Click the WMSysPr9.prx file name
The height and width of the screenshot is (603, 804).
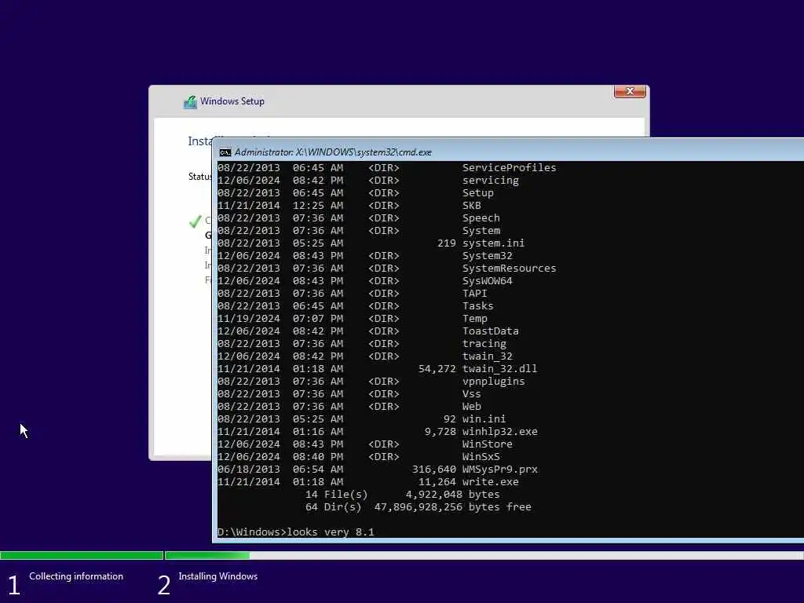(x=500, y=470)
